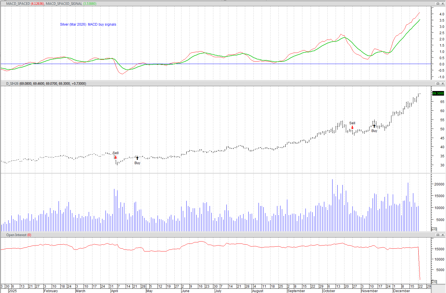Click the x10 multiplier on open interest axis
The height and width of the screenshot is (293, 446).
[434, 282]
